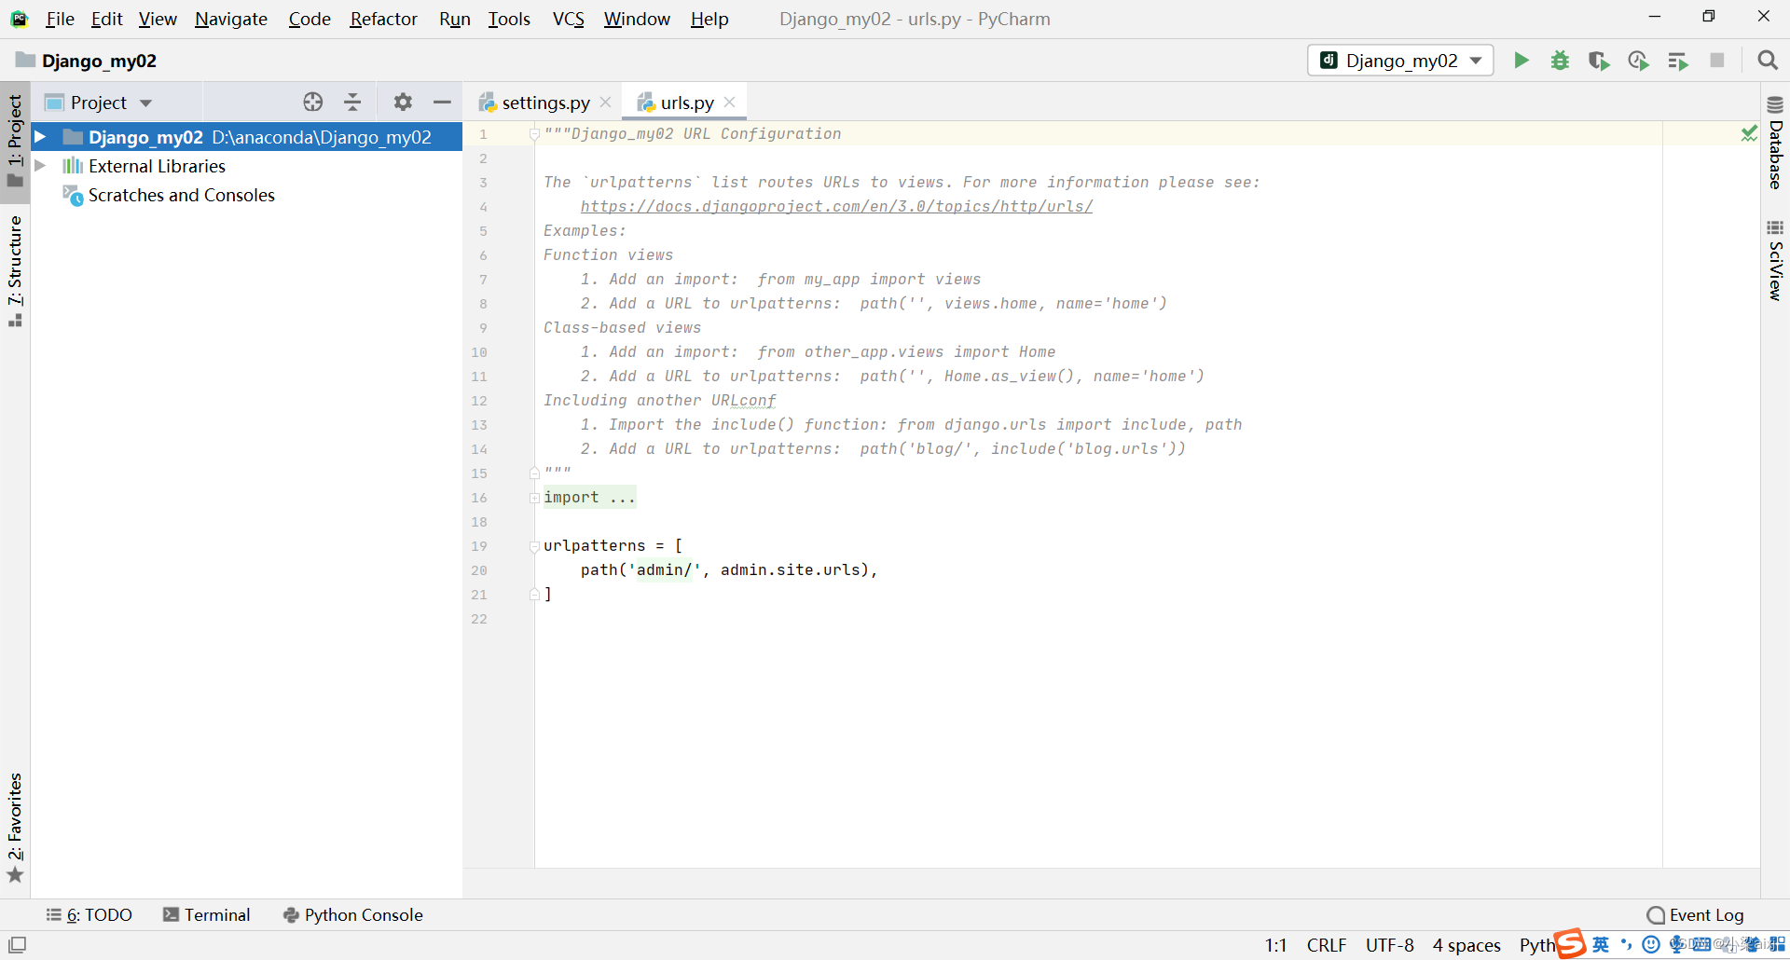Open the VCS menu
This screenshot has height=960, width=1790.
568,19
